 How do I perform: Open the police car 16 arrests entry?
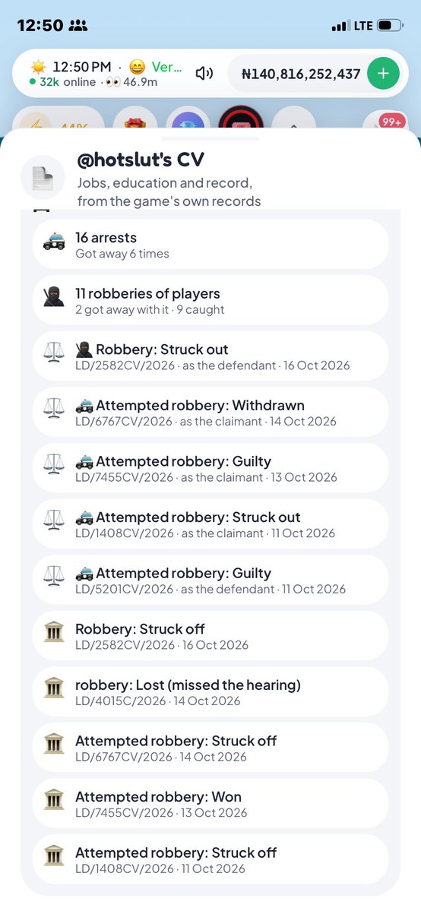pyautogui.click(x=210, y=244)
